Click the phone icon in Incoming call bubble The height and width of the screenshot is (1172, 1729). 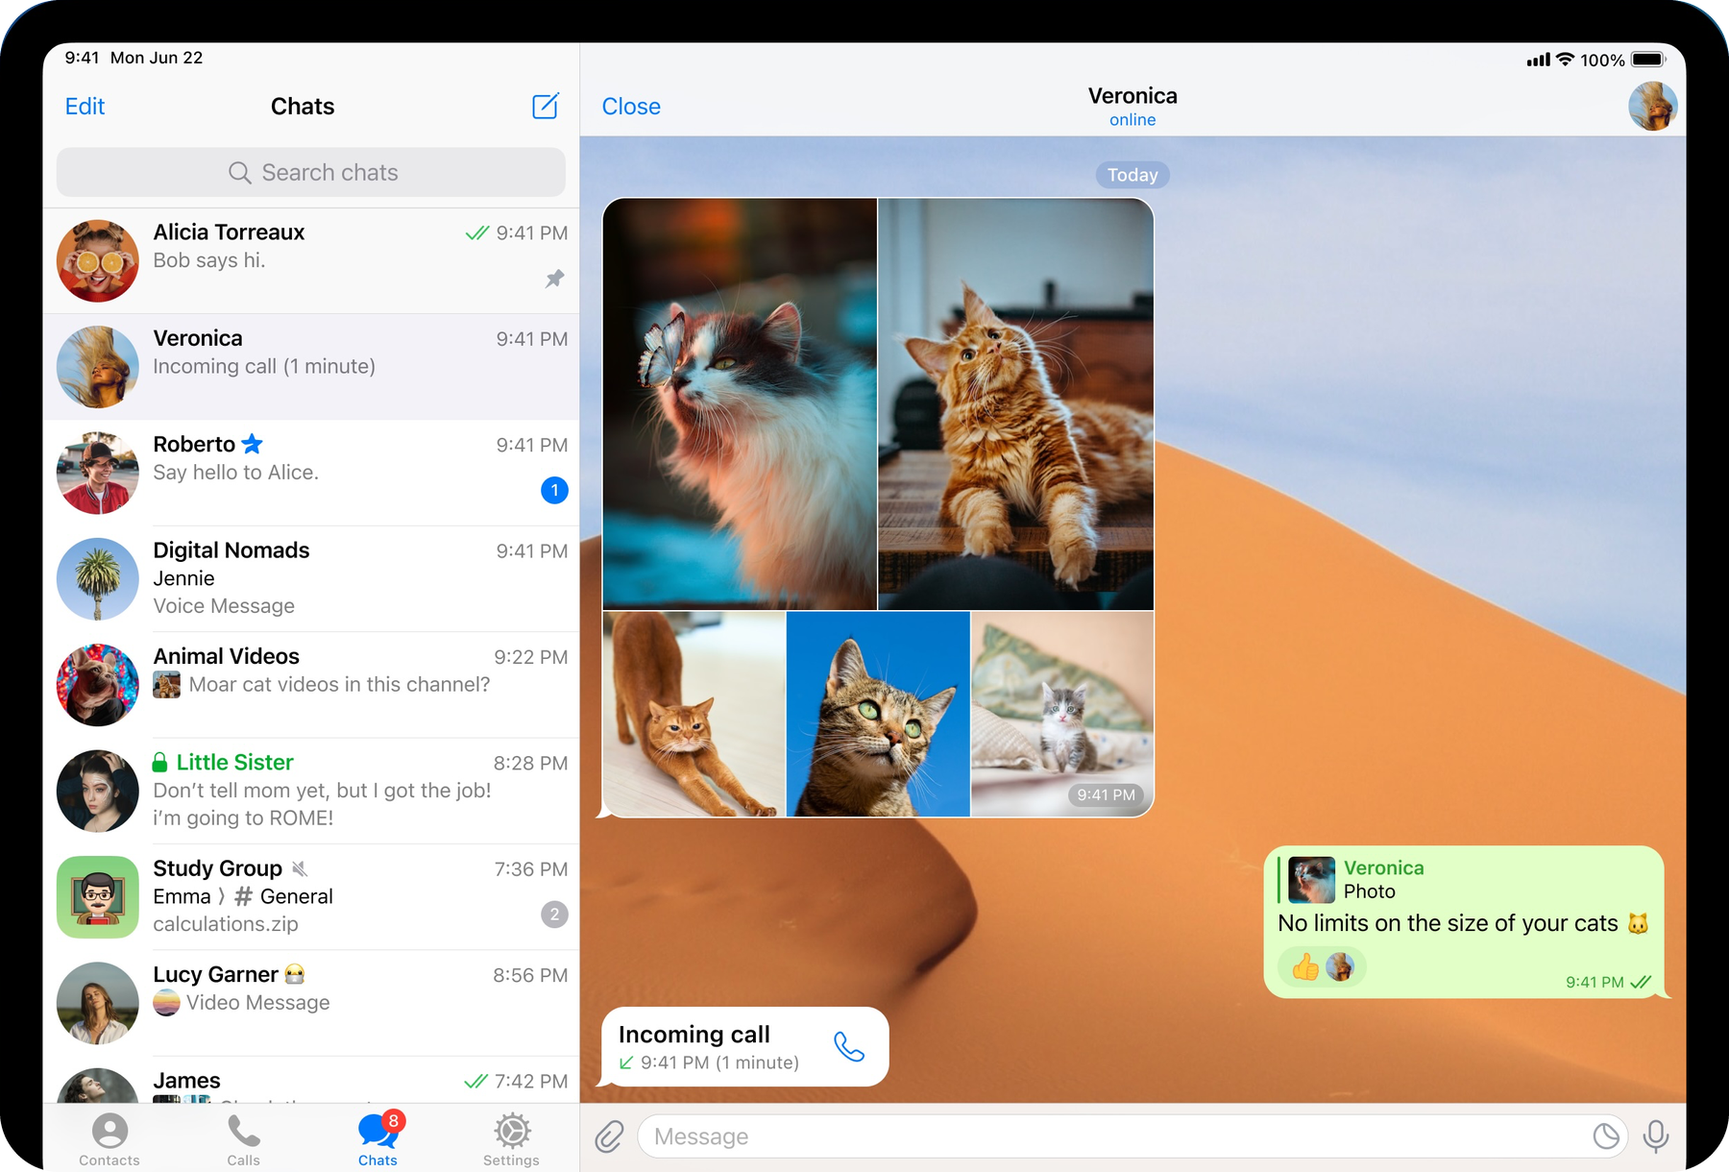coord(849,1046)
